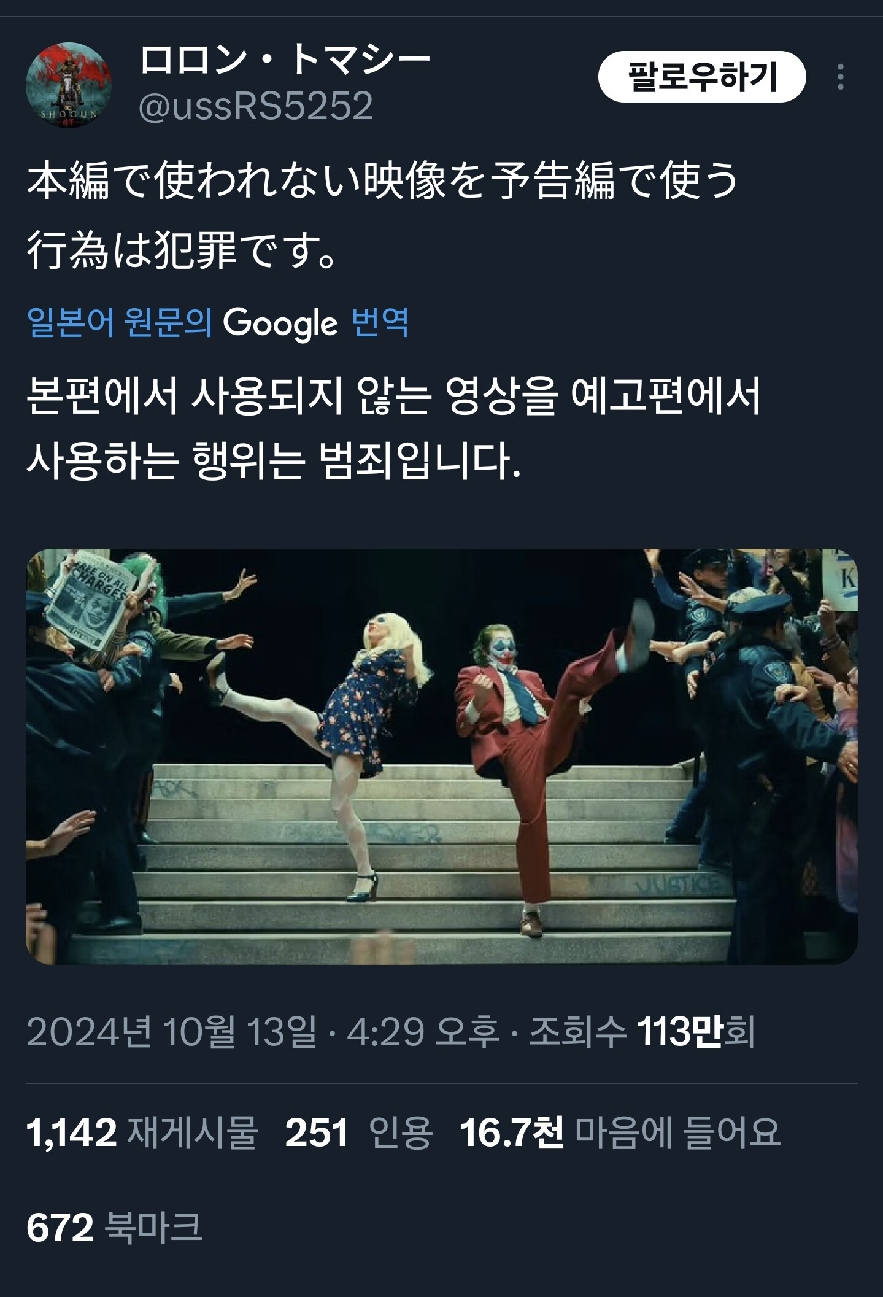Open the 1,142 재게시물 reposts list

tap(142, 1132)
